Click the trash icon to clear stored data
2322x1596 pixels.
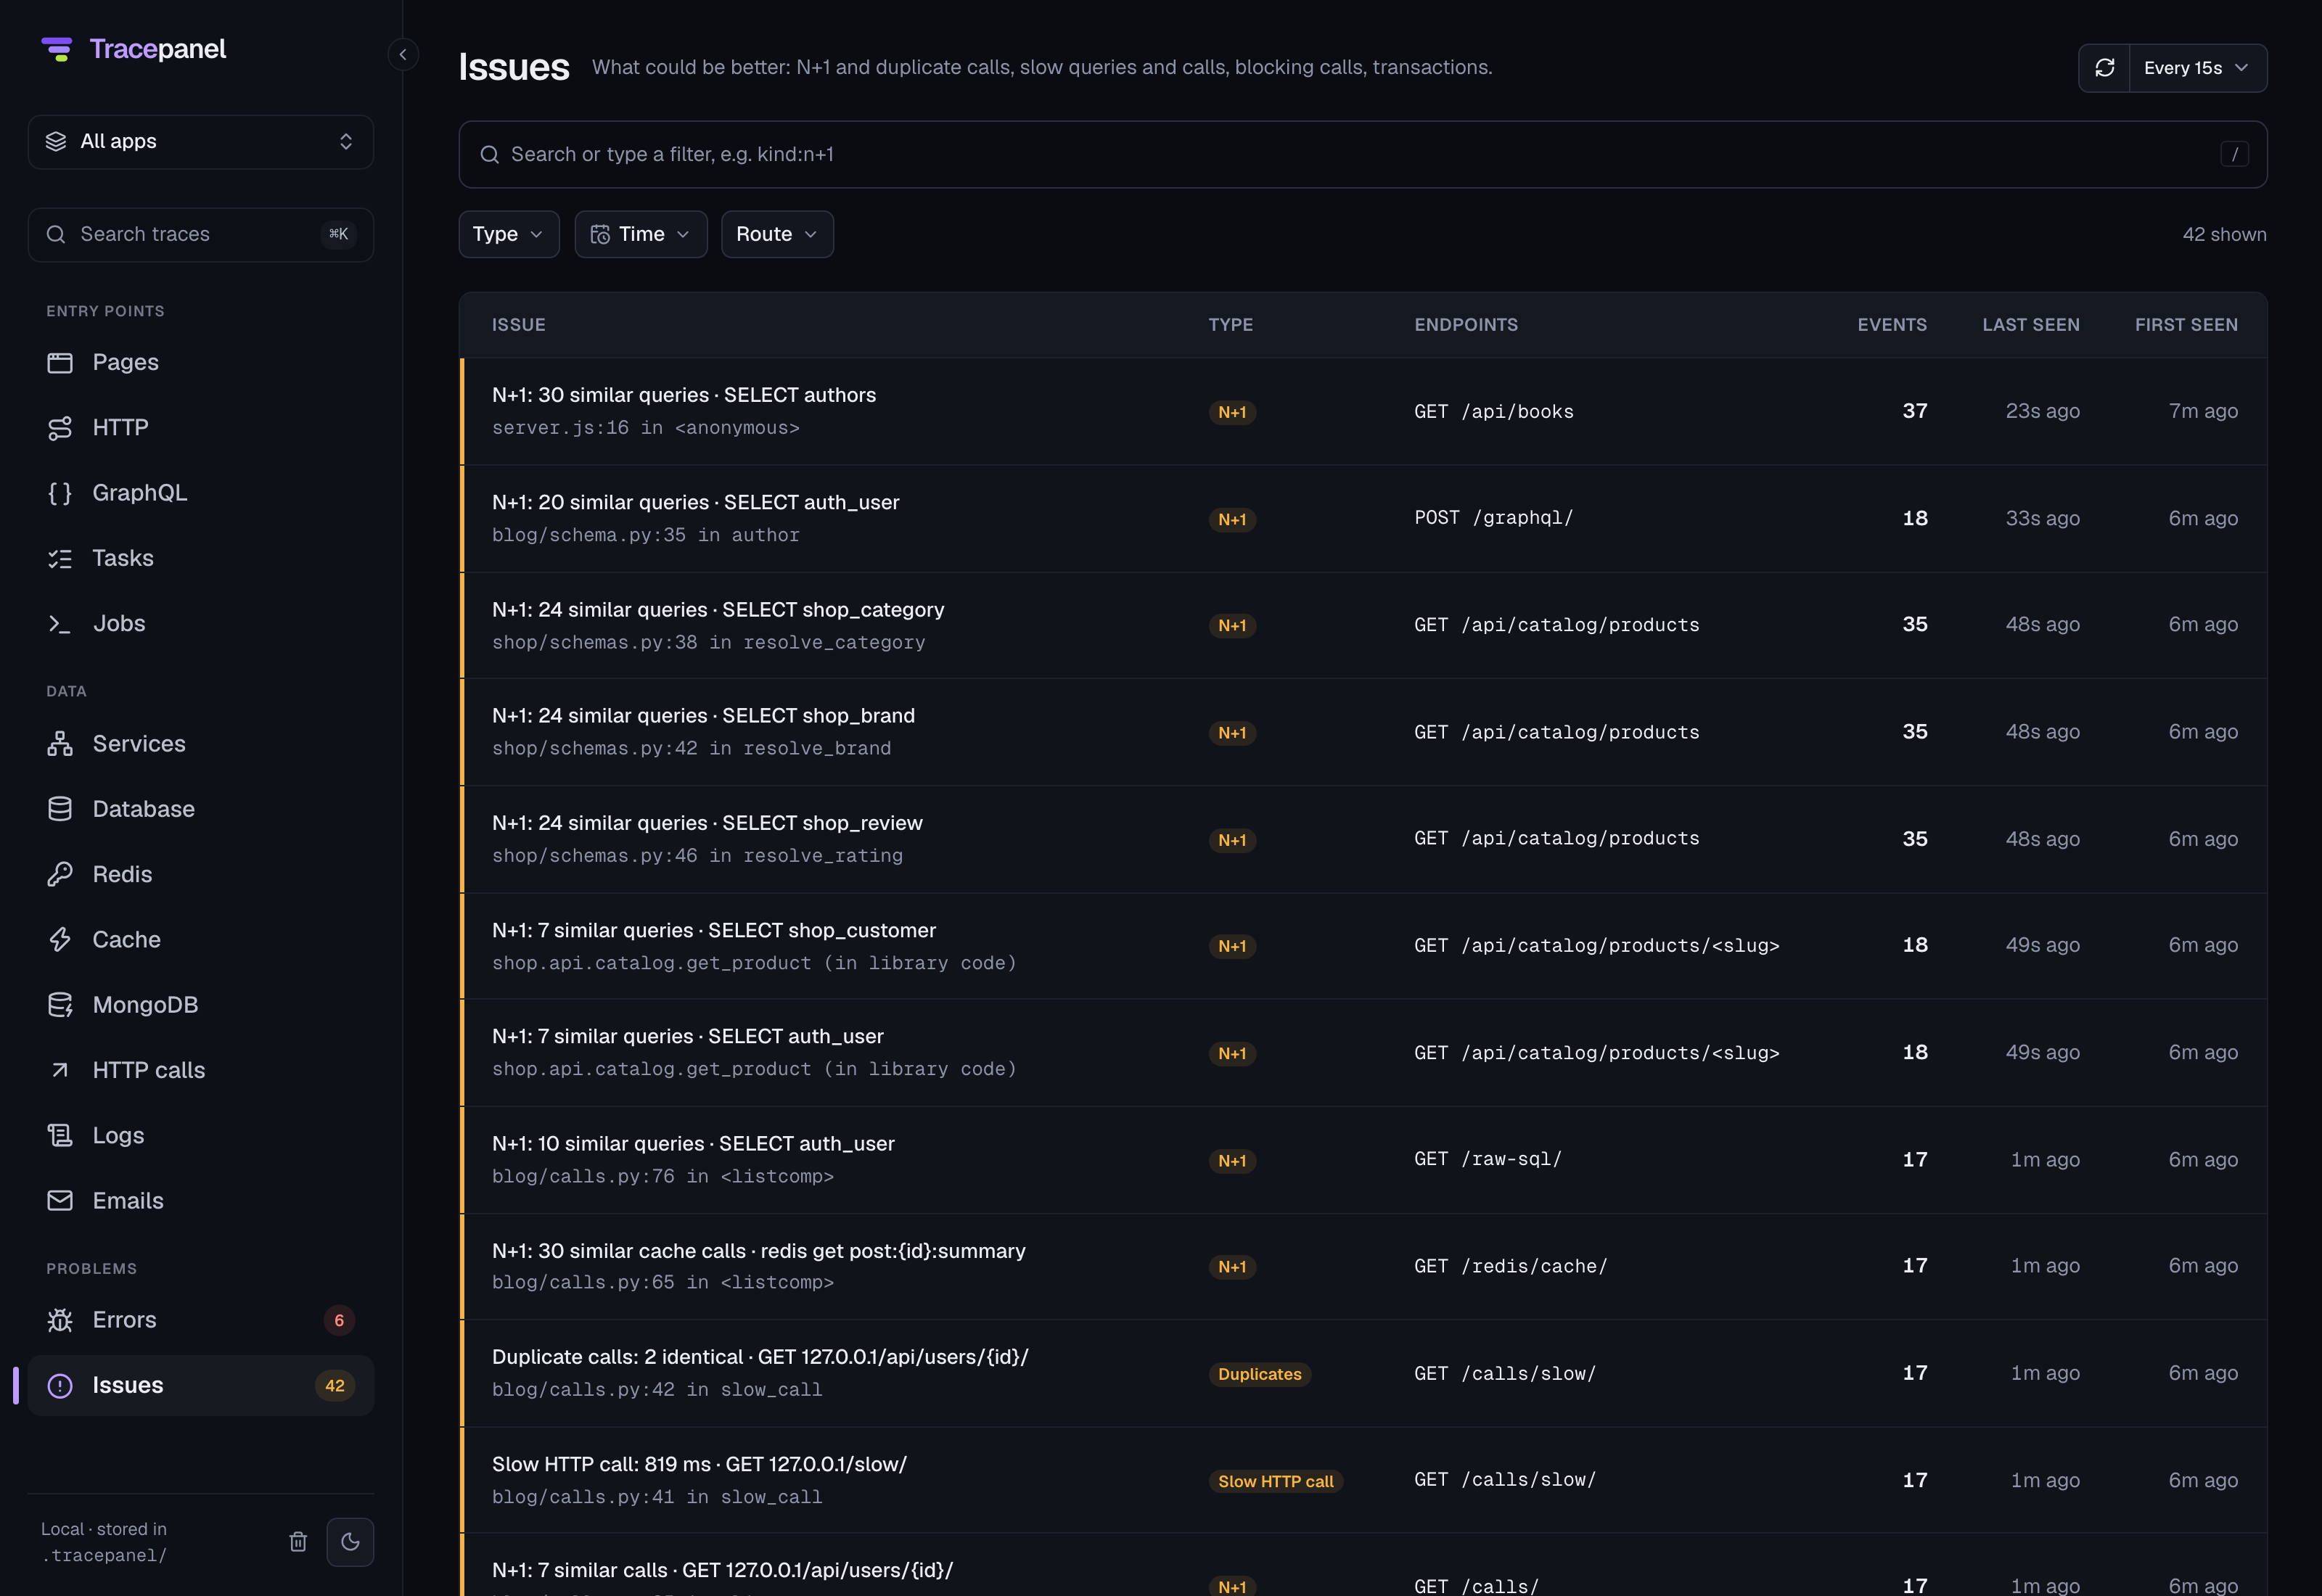coord(298,1541)
